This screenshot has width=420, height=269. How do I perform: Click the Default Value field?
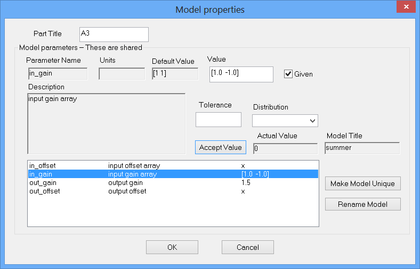pos(175,74)
